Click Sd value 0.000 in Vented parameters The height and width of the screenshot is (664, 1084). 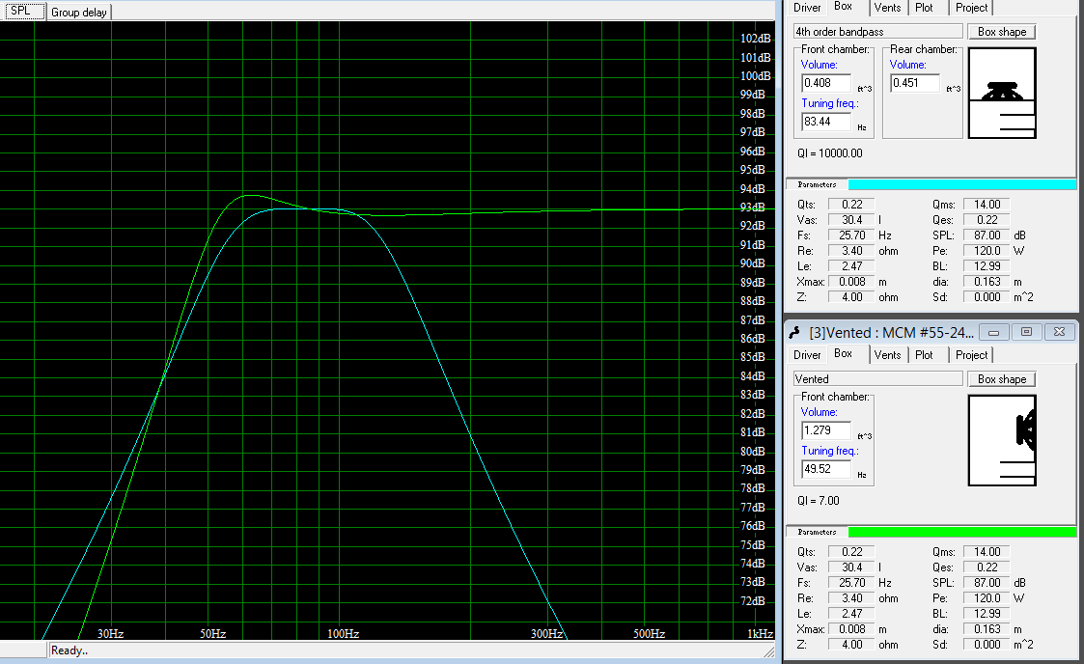pyautogui.click(x=987, y=645)
